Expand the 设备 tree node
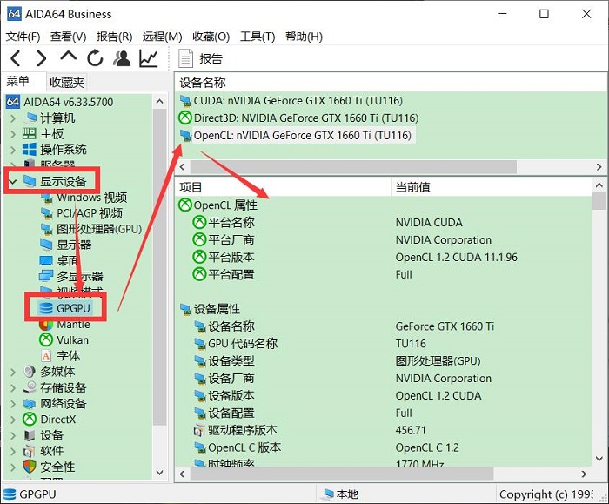The image size is (609, 504). pyautogui.click(x=13, y=435)
